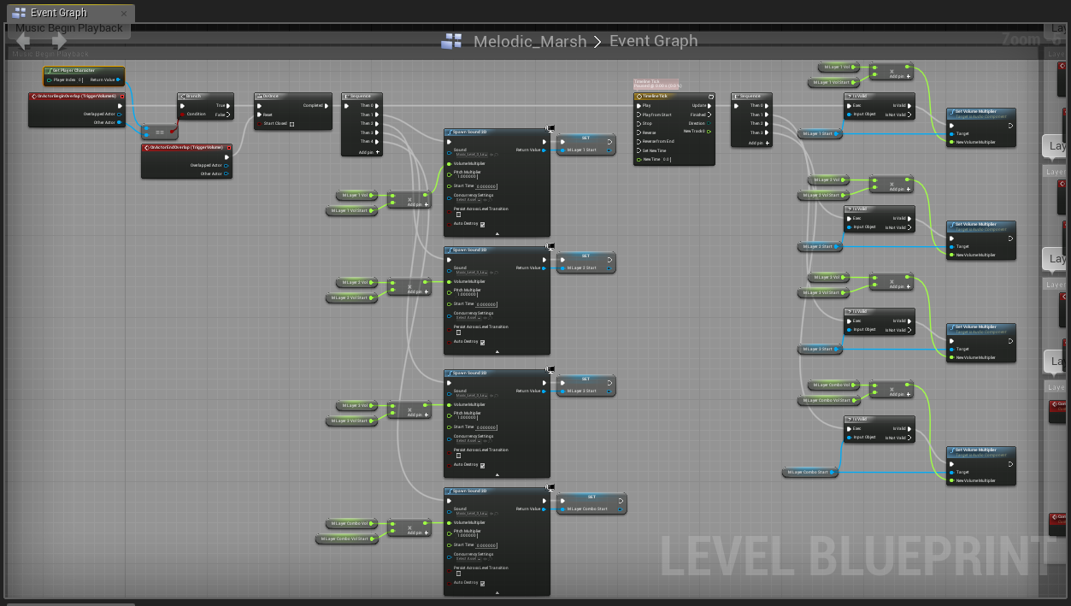Click function icon on Spawn Sound 2D feeding M Layer Combo Start
Screen dimensions: 1071x606
click(x=450, y=491)
